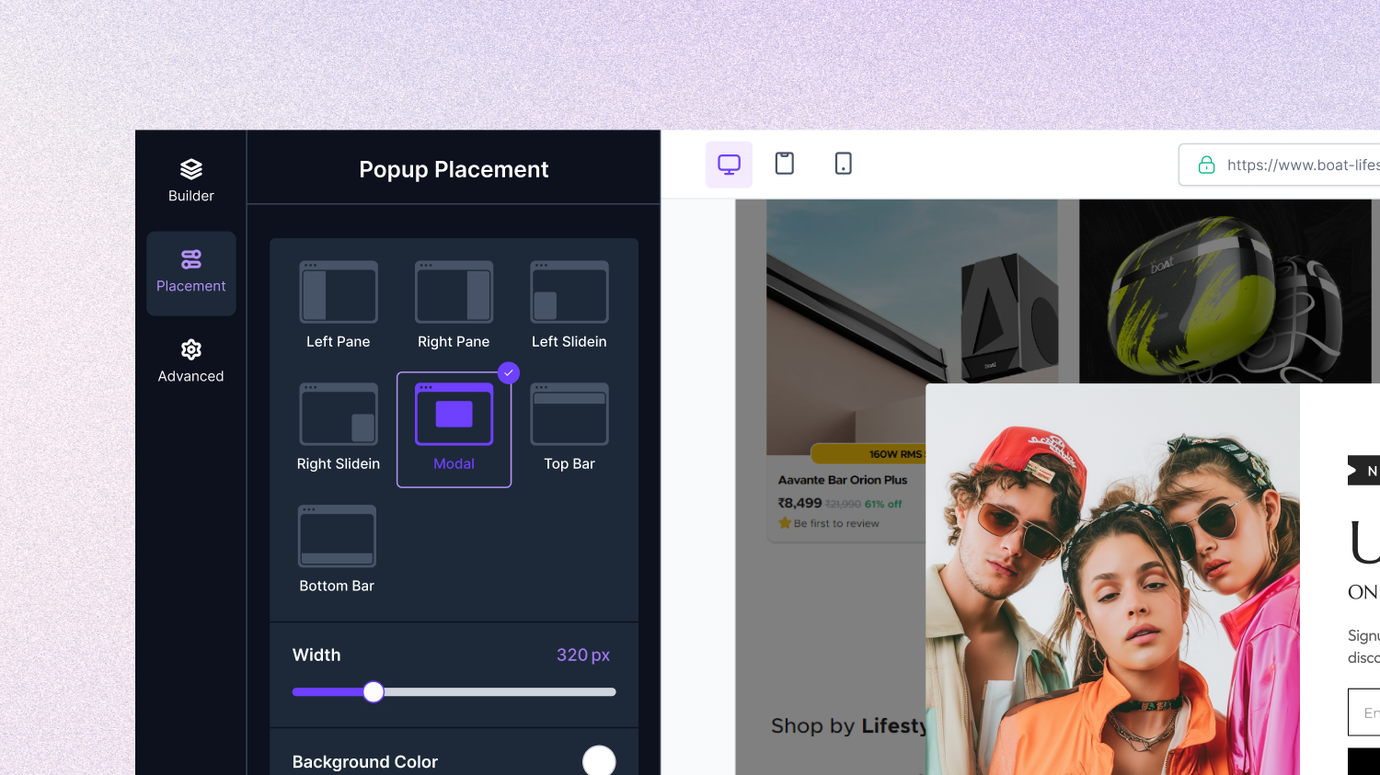The image size is (1380, 775).
Task: Switch to tablet preview mode
Action: click(785, 164)
